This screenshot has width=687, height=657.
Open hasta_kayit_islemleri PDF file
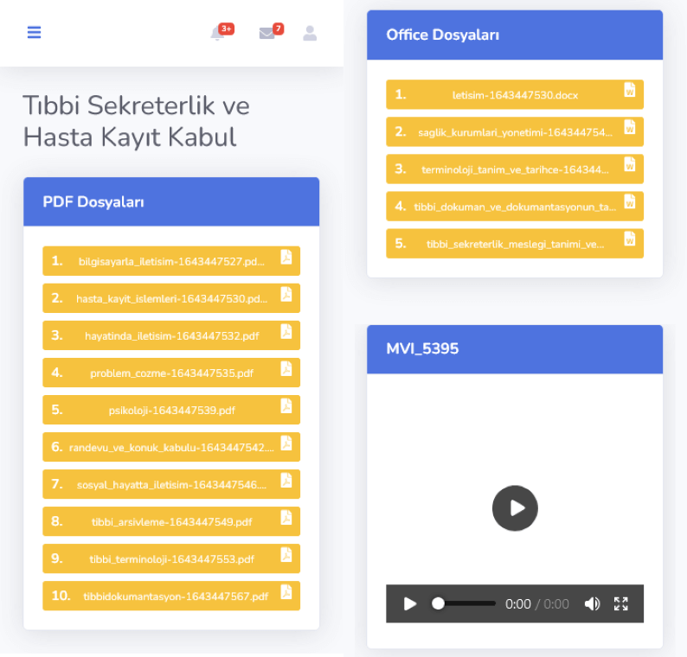tap(171, 298)
